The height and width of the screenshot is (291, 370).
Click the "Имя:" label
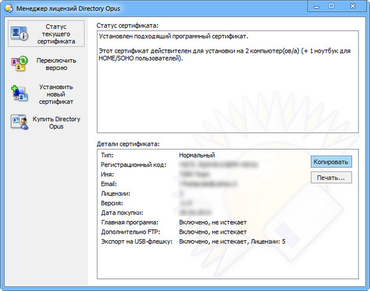(107, 174)
